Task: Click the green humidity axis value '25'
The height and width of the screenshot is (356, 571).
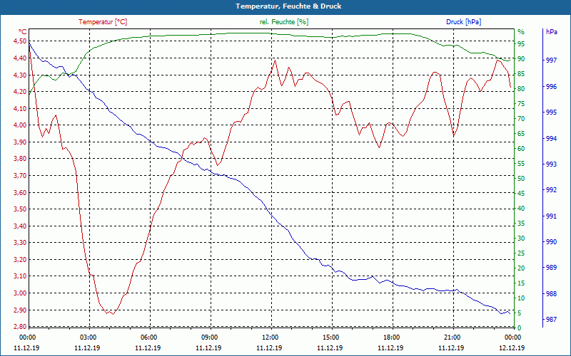Action: point(521,253)
